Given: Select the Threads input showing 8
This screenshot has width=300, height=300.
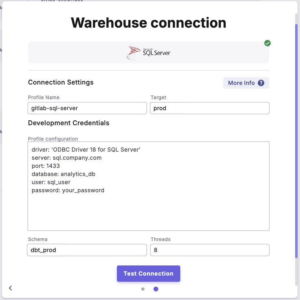Looking at the screenshot, I should click(x=209, y=250).
